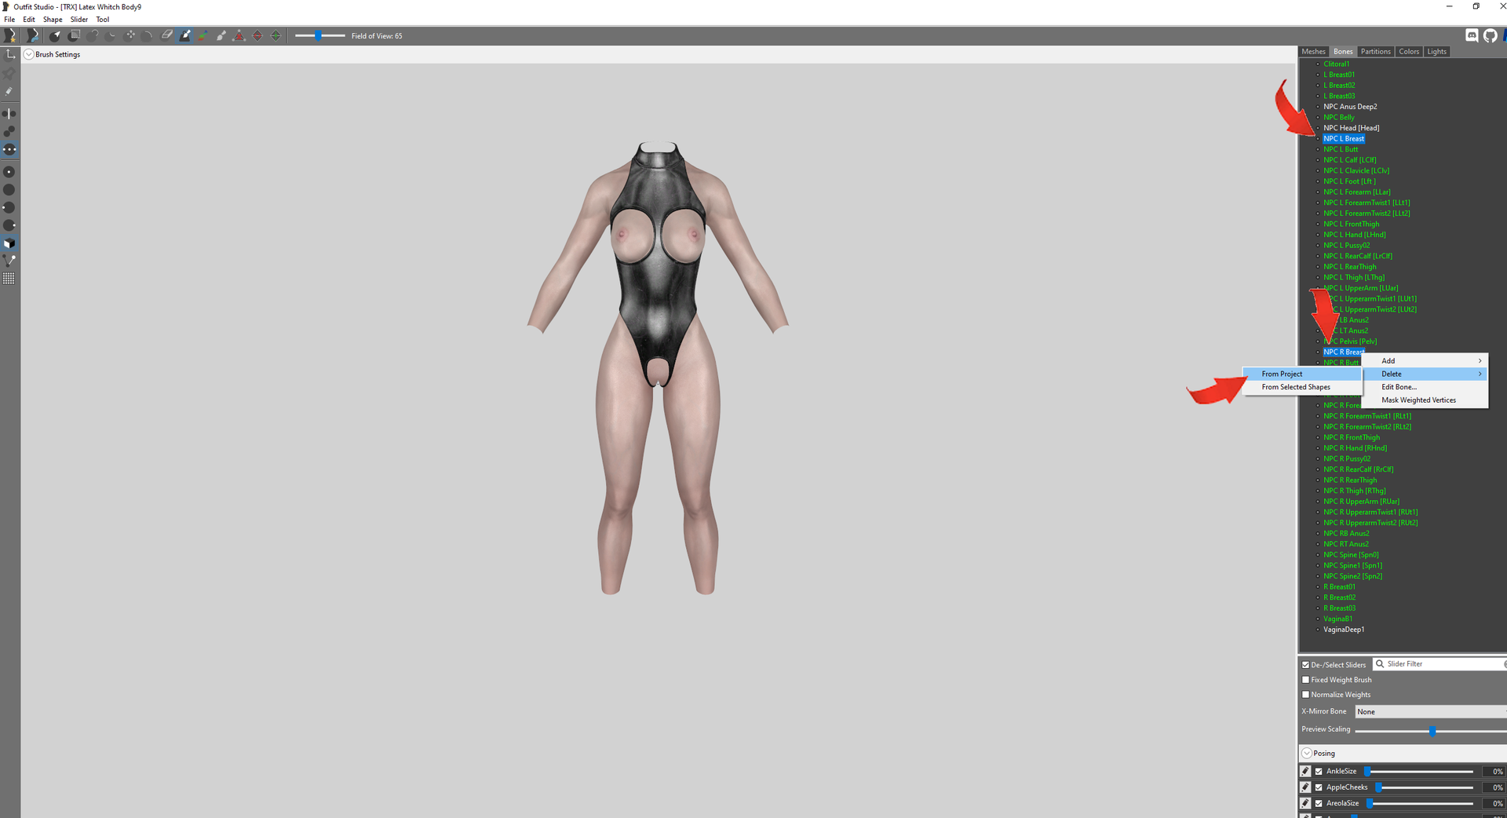Screen dimensions: 1507x818
Task: Switch to the Partitions tab
Action: pyautogui.click(x=1375, y=52)
